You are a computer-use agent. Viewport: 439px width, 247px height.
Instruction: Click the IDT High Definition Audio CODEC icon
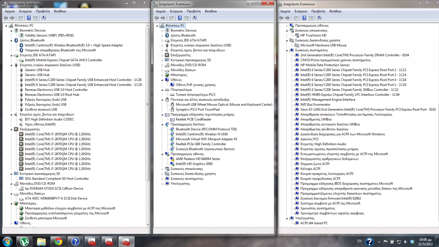[22, 119]
